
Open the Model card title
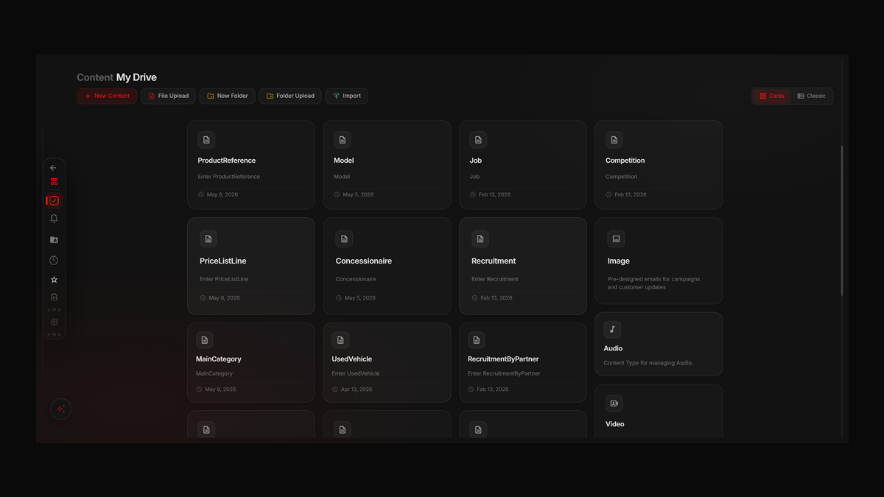point(344,161)
